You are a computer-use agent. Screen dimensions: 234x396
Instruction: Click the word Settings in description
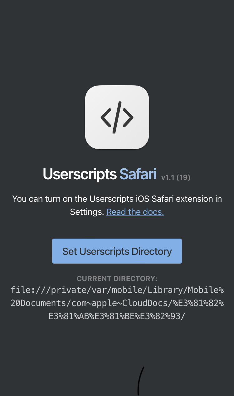(87, 212)
